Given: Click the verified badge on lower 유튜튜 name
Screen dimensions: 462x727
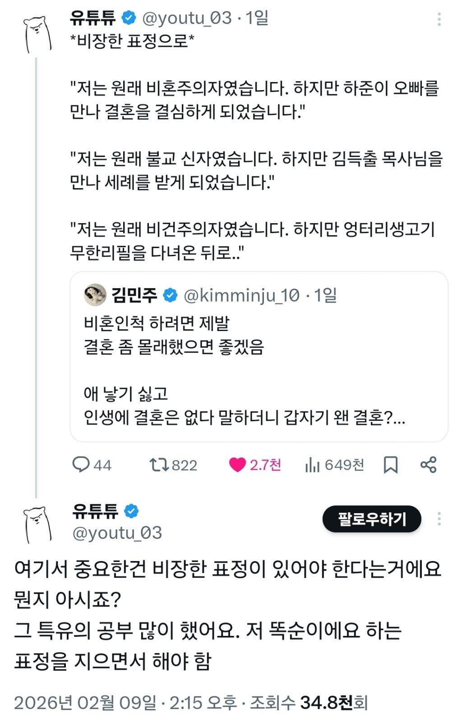Looking at the screenshot, I should [131, 511].
